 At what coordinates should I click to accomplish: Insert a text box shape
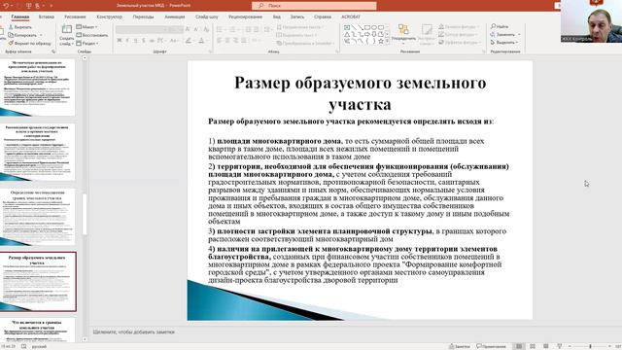pos(347,27)
